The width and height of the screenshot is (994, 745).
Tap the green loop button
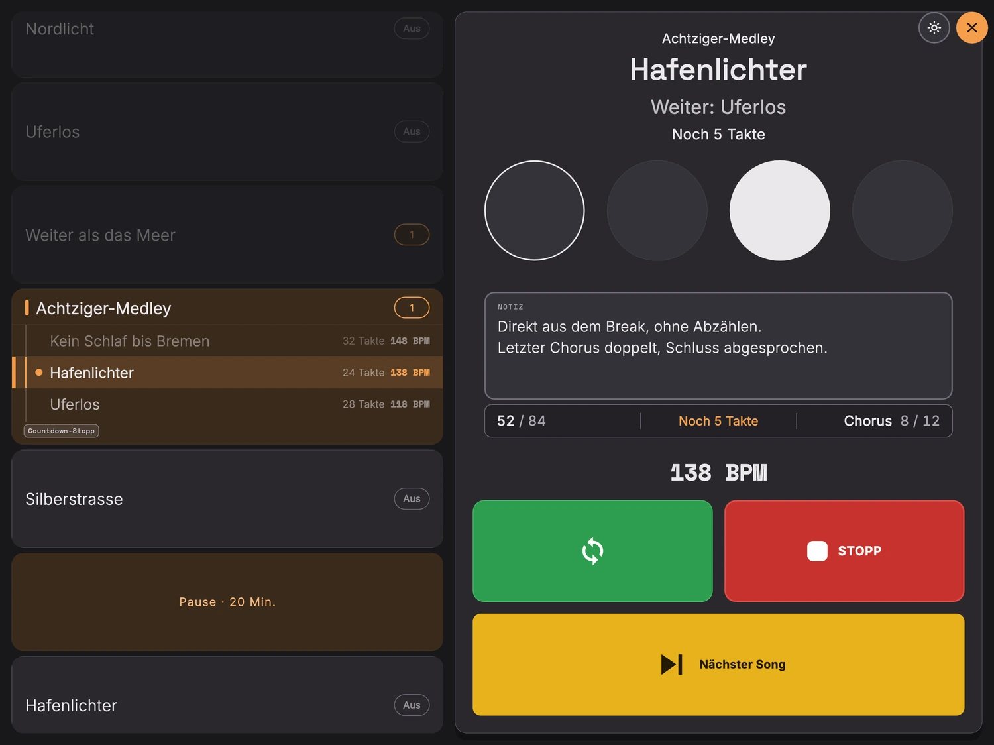pos(592,551)
